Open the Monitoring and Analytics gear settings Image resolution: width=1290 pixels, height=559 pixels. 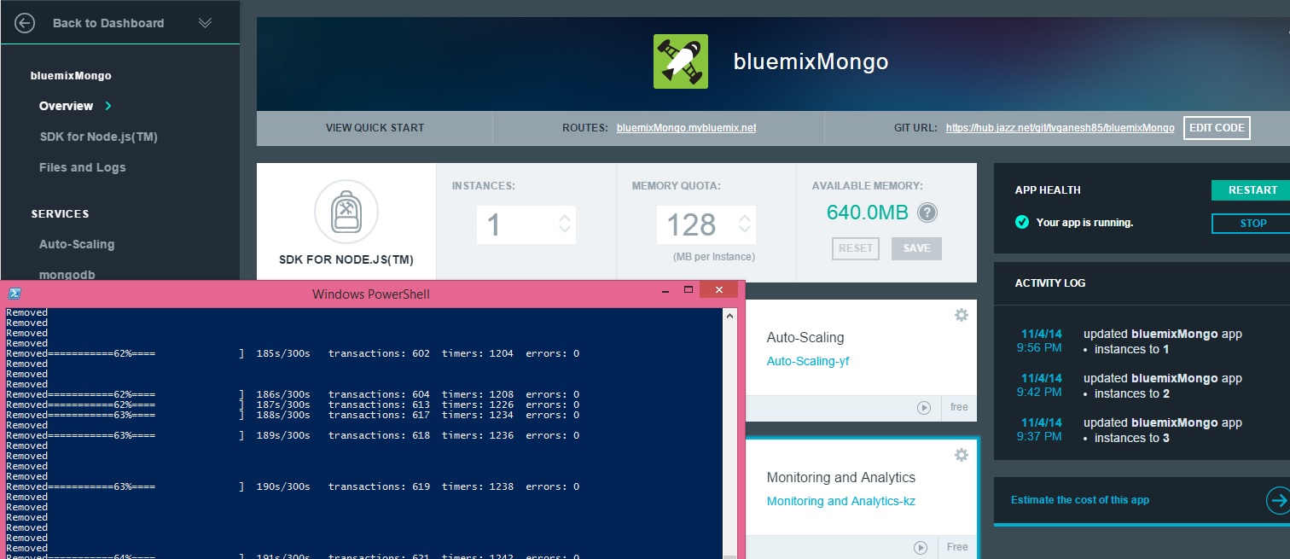tap(962, 455)
